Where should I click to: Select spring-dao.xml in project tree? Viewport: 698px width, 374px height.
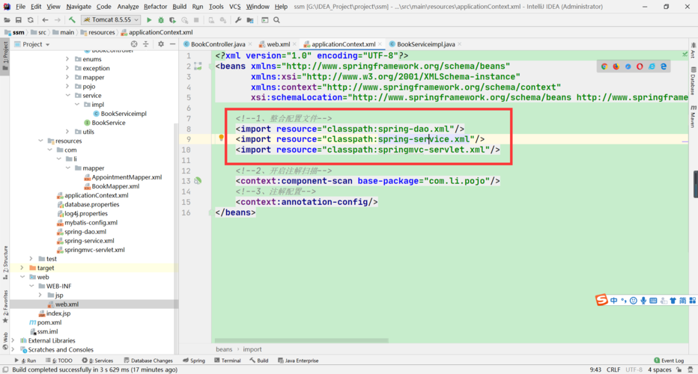coord(85,231)
